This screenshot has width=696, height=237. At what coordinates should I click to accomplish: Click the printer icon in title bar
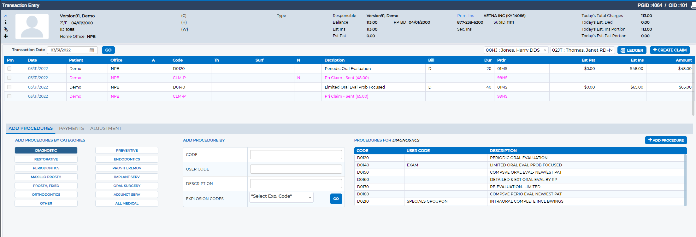coord(693,5)
